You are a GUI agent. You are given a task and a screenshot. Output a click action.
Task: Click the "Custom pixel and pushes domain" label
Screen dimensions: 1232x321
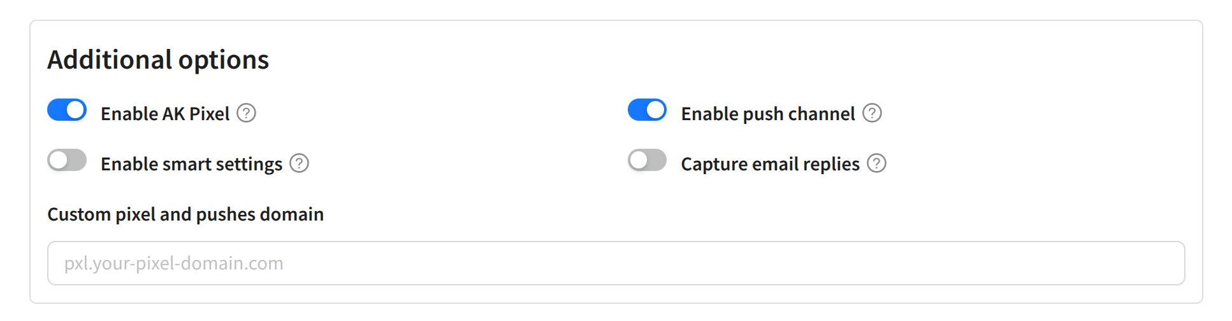pyautogui.click(x=185, y=214)
